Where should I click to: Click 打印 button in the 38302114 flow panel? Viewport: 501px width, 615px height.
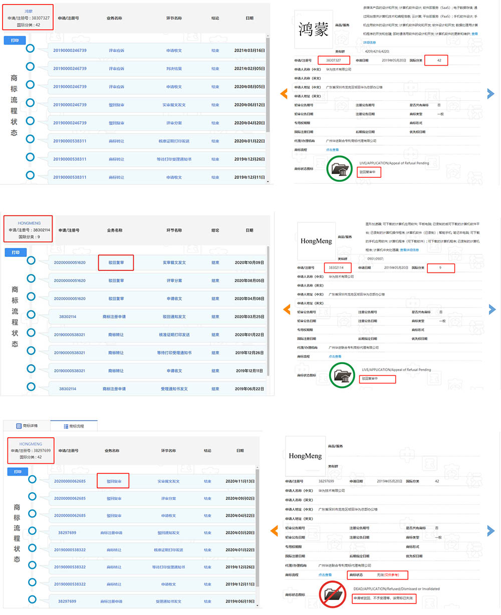(x=16, y=252)
